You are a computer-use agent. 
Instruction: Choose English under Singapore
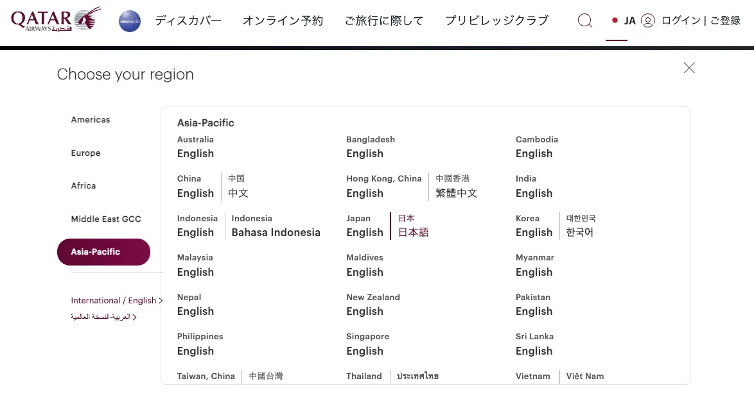(365, 351)
